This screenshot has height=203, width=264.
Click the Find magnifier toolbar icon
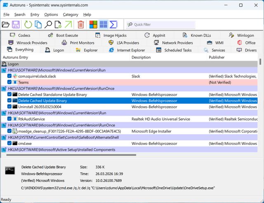point(48,25)
